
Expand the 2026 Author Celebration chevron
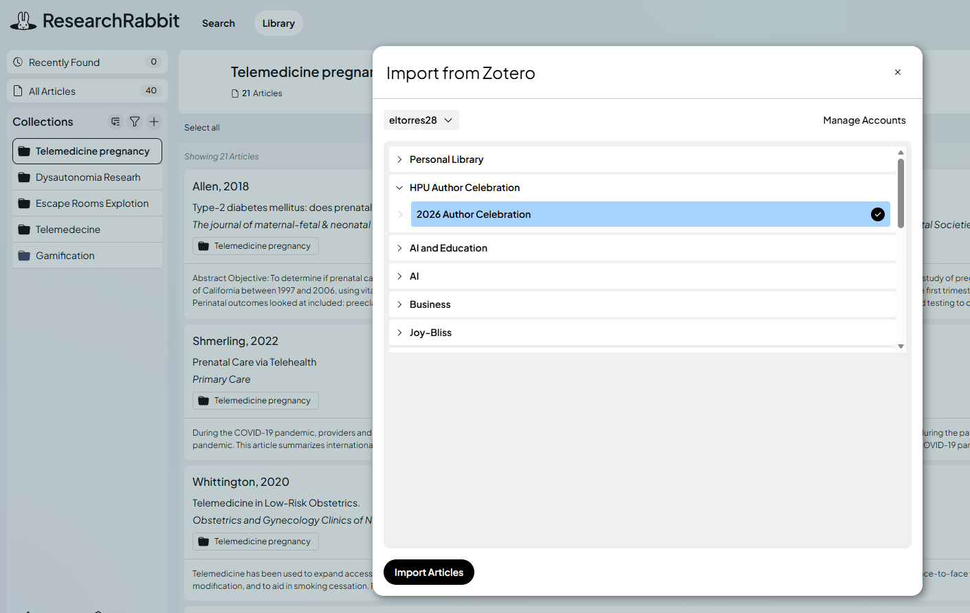click(x=400, y=214)
